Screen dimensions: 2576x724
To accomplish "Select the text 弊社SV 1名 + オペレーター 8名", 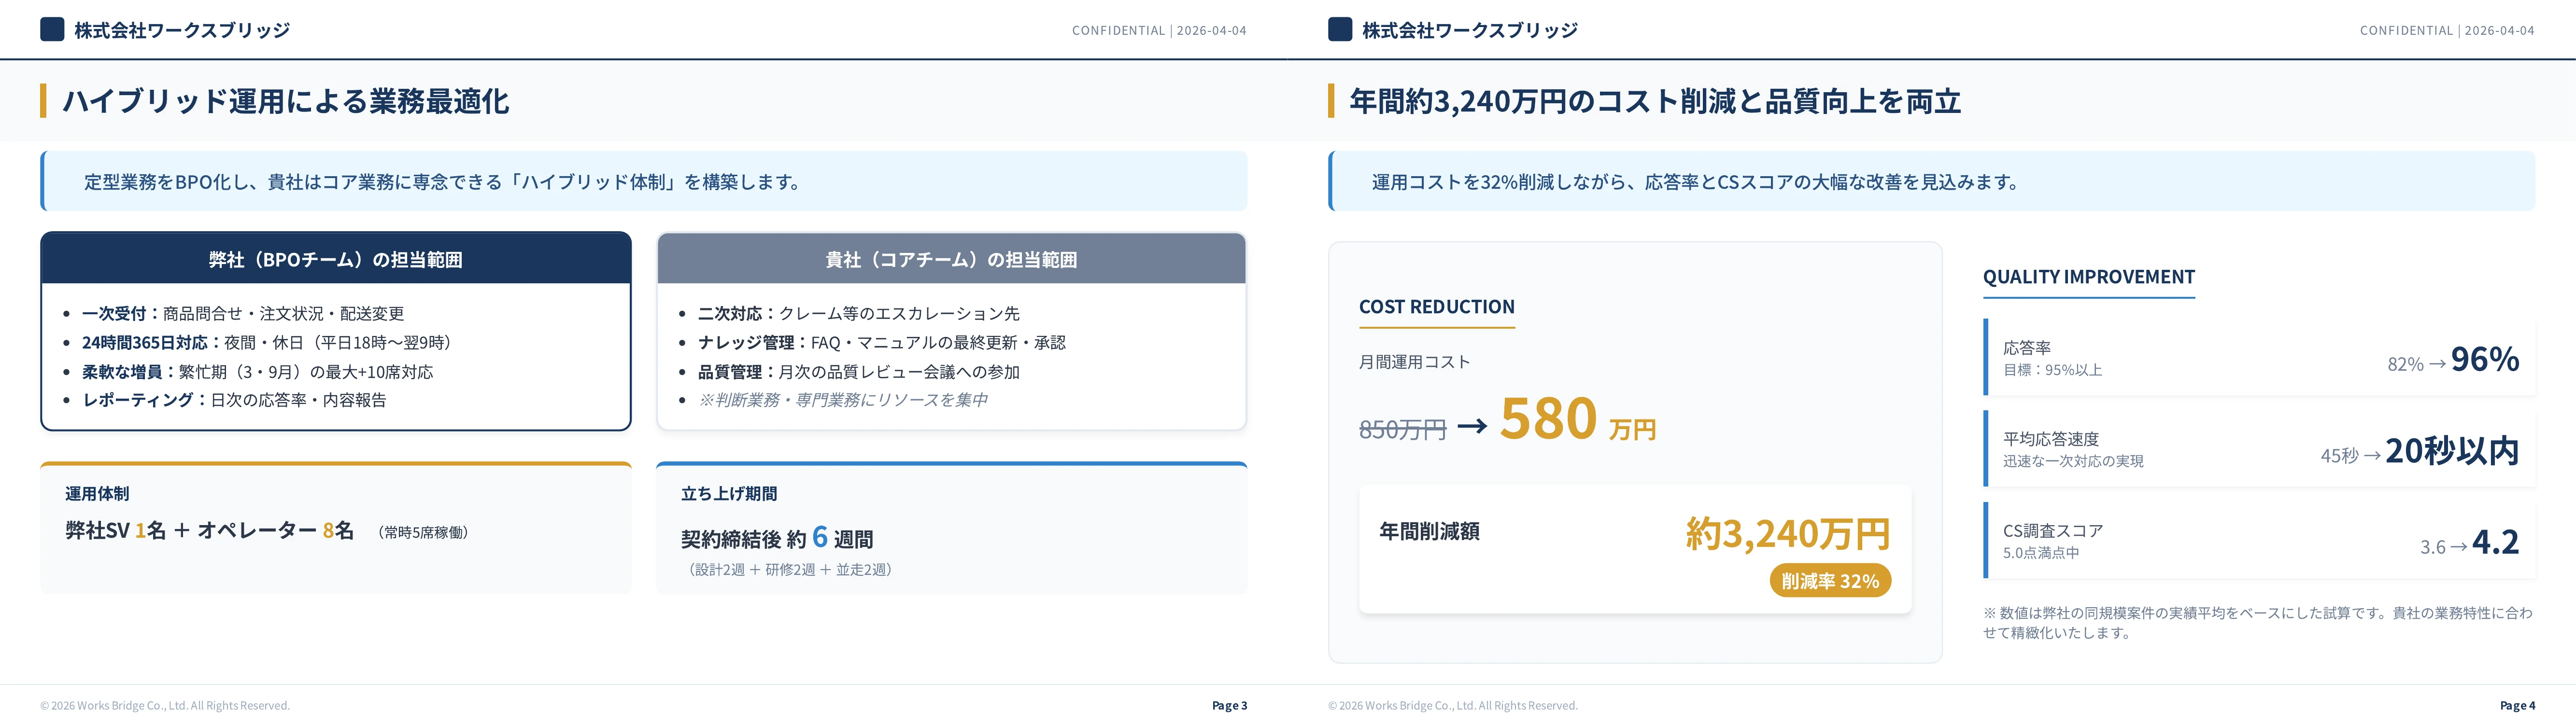I will click(x=210, y=530).
